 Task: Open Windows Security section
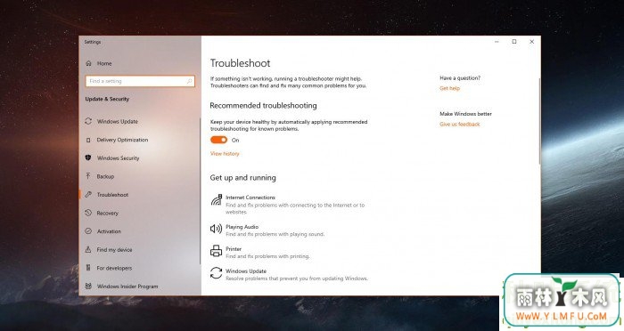[x=119, y=157]
